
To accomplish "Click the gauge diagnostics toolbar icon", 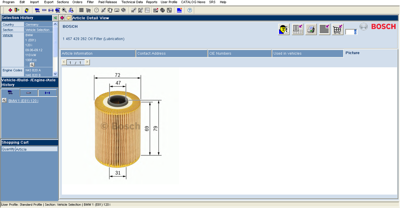I will click(117, 10).
